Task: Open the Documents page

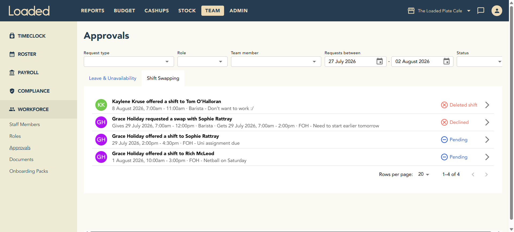Action: pyautogui.click(x=21, y=159)
